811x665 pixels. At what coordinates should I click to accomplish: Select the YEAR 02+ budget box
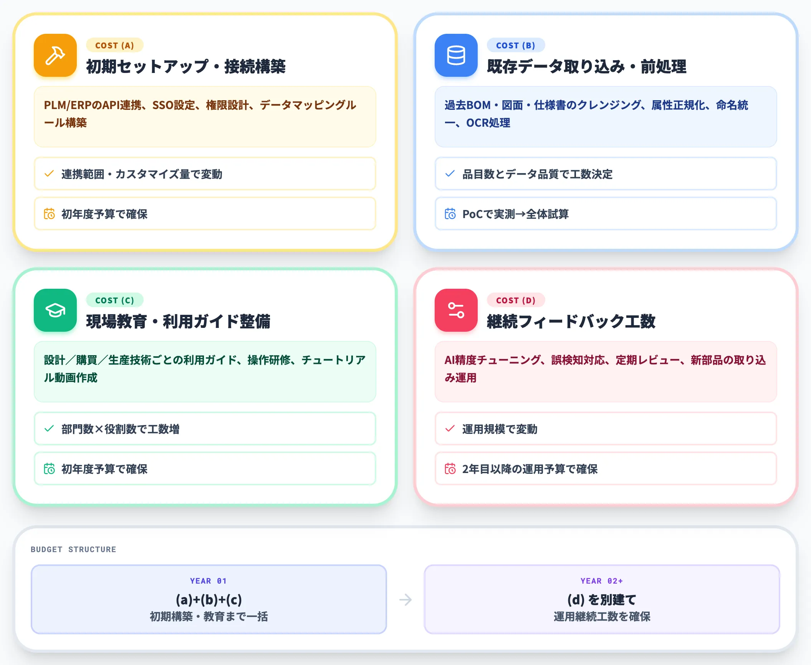click(x=602, y=599)
